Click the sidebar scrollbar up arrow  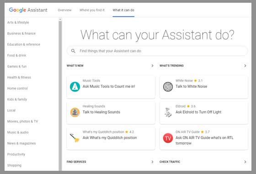click(60, 19)
